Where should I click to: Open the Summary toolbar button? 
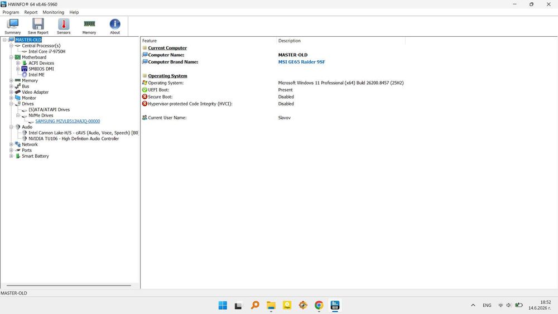(x=12, y=27)
